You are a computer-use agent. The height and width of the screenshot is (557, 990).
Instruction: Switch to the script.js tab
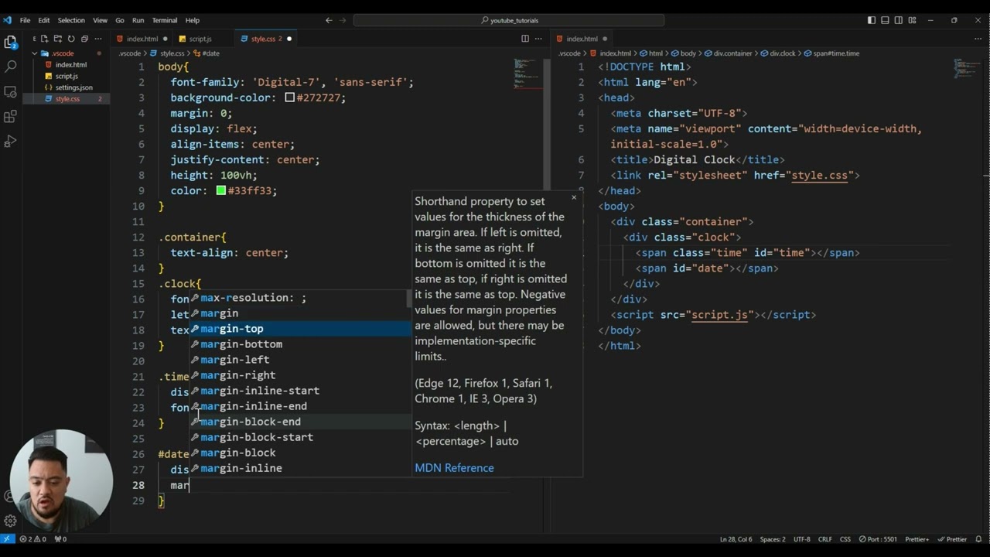200,39
